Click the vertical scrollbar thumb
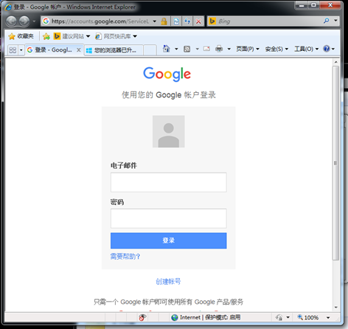This screenshot has height=329, width=348. tap(335, 163)
